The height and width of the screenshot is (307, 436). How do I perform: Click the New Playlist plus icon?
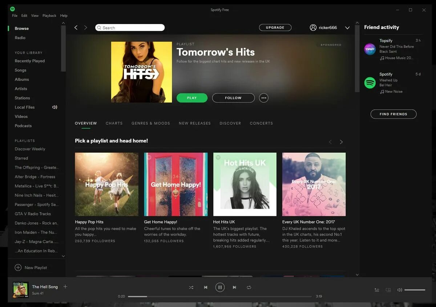pos(18,267)
